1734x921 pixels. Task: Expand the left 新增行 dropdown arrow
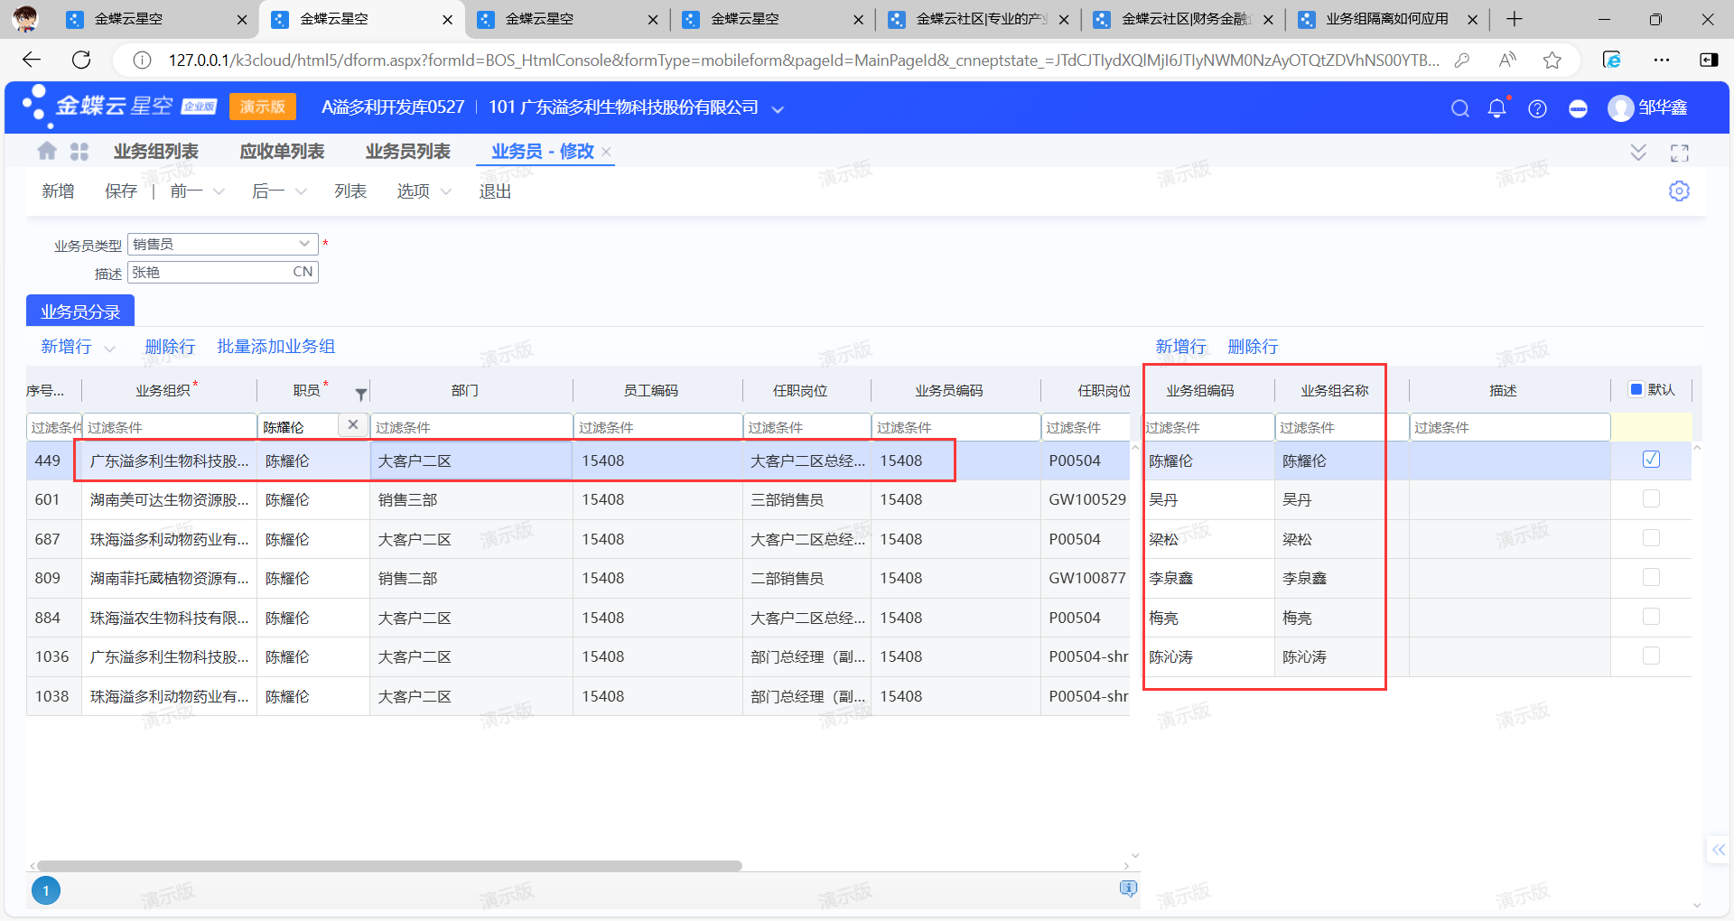[109, 349]
